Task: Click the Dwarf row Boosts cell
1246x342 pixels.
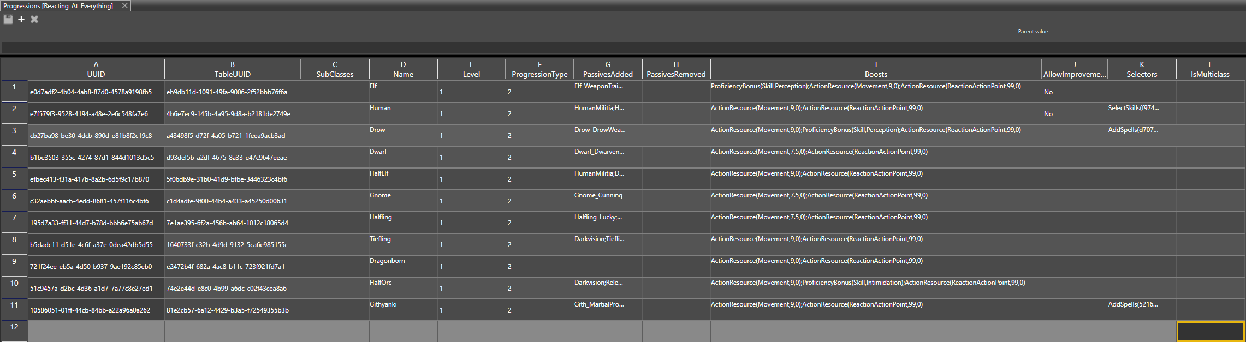Action: pos(876,157)
